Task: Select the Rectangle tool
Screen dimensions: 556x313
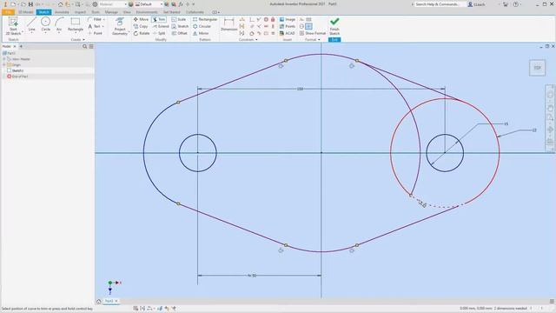Action: point(76,25)
